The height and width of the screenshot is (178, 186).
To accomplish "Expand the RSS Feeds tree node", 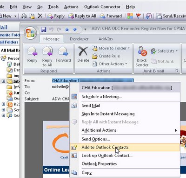I will tap(3, 104).
